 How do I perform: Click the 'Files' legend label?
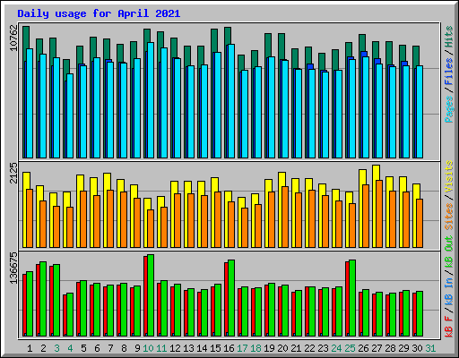point(449,72)
